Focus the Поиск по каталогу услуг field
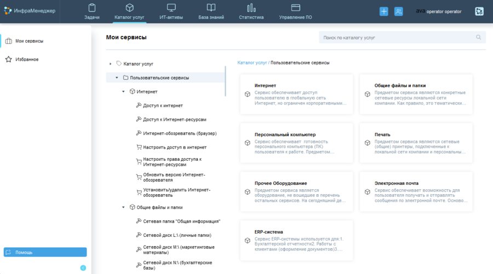Image resolution: width=493 pixels, height=274 pixels. coord(402,37)
